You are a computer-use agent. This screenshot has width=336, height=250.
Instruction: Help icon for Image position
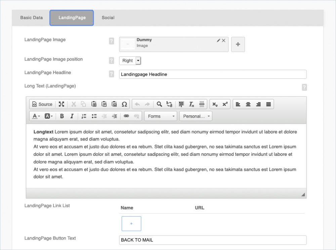(112, 61)
